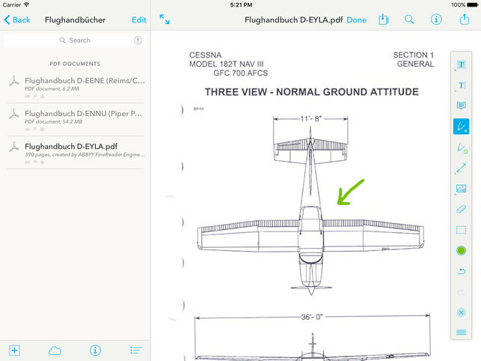This screenshot has width=481, height=361.
Task: Redo the annotation with the dimmed arrow
Action: (461, 292)
